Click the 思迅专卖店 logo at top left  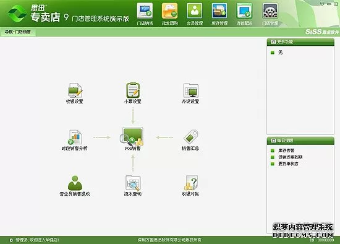coord(34,14)
